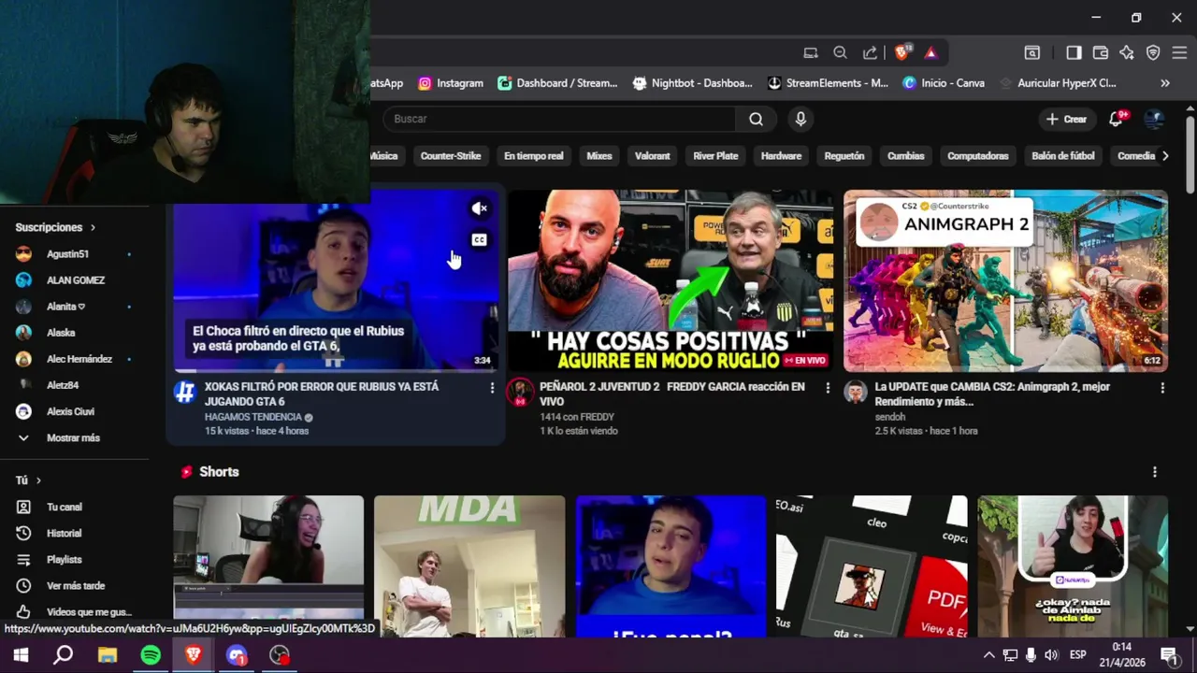Open options menu for CS2 Animgraph video
This screenshot has width=1197, height=673.
click(1162, 387)
